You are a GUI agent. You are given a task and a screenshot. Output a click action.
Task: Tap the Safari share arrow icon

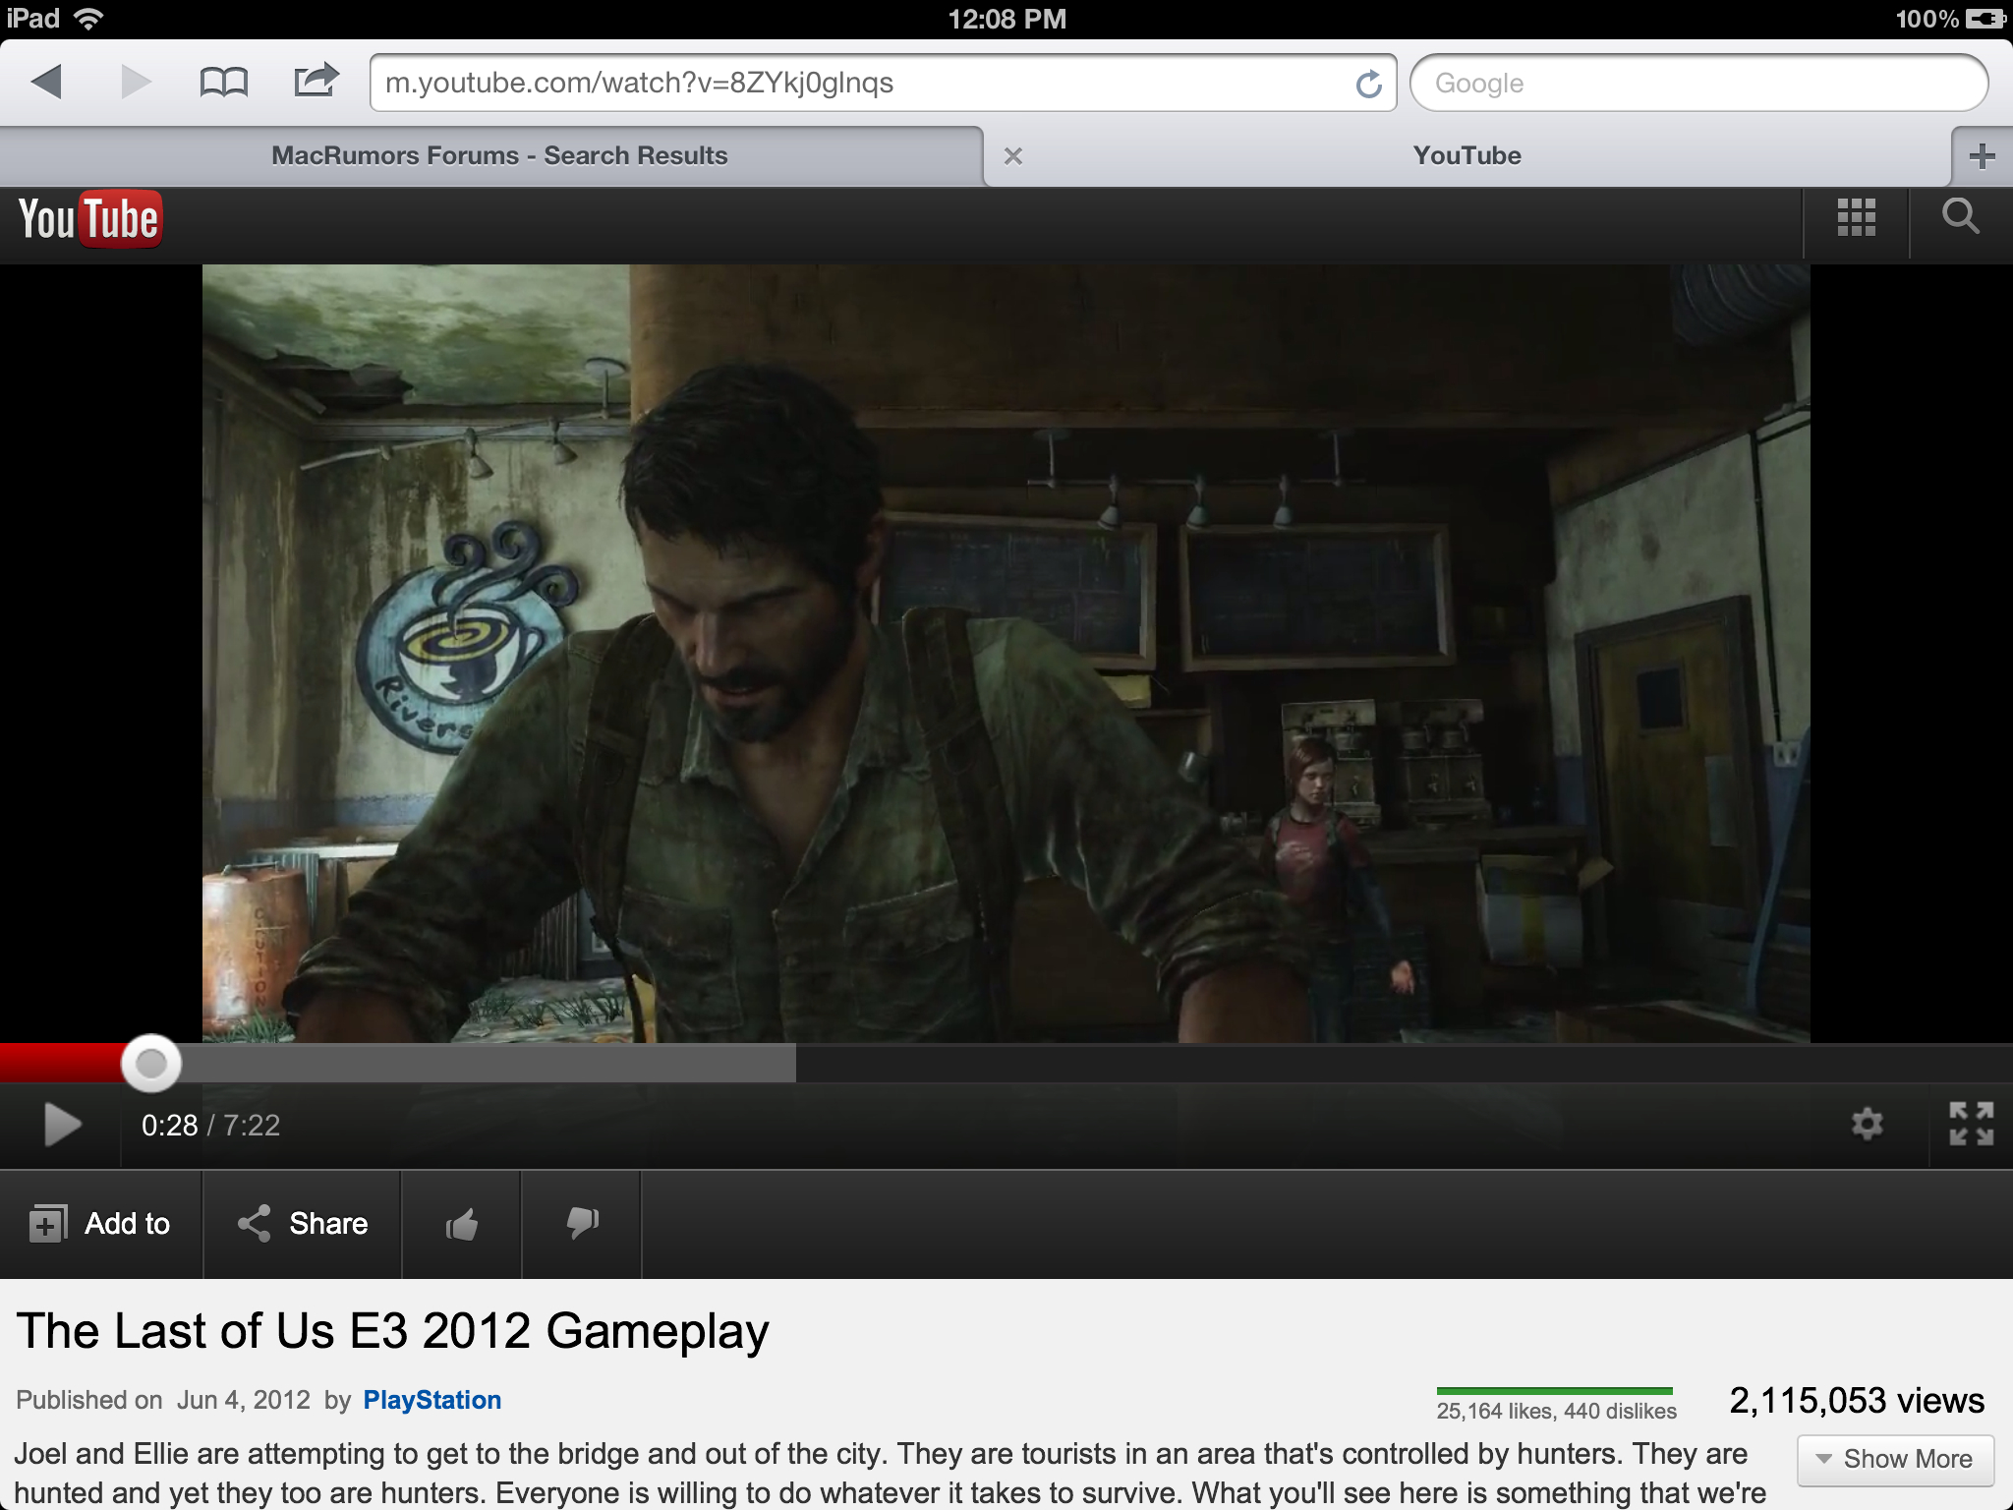coord(316,80)
